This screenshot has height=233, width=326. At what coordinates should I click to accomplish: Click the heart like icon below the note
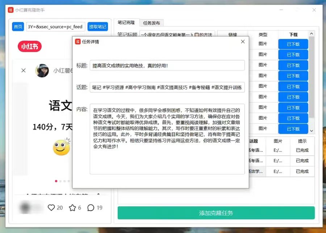(x=51, y=208)
